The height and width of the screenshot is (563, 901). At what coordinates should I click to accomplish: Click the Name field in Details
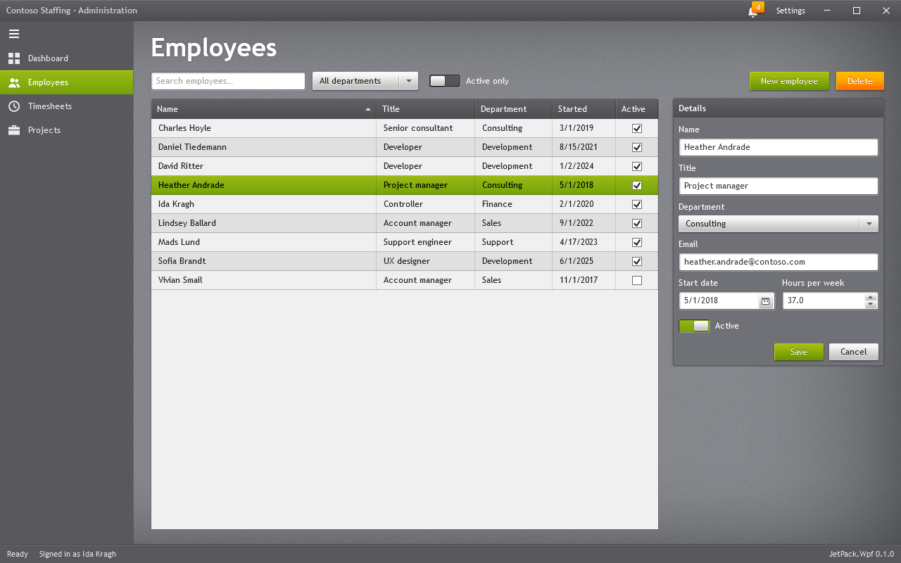coord(779,147)
